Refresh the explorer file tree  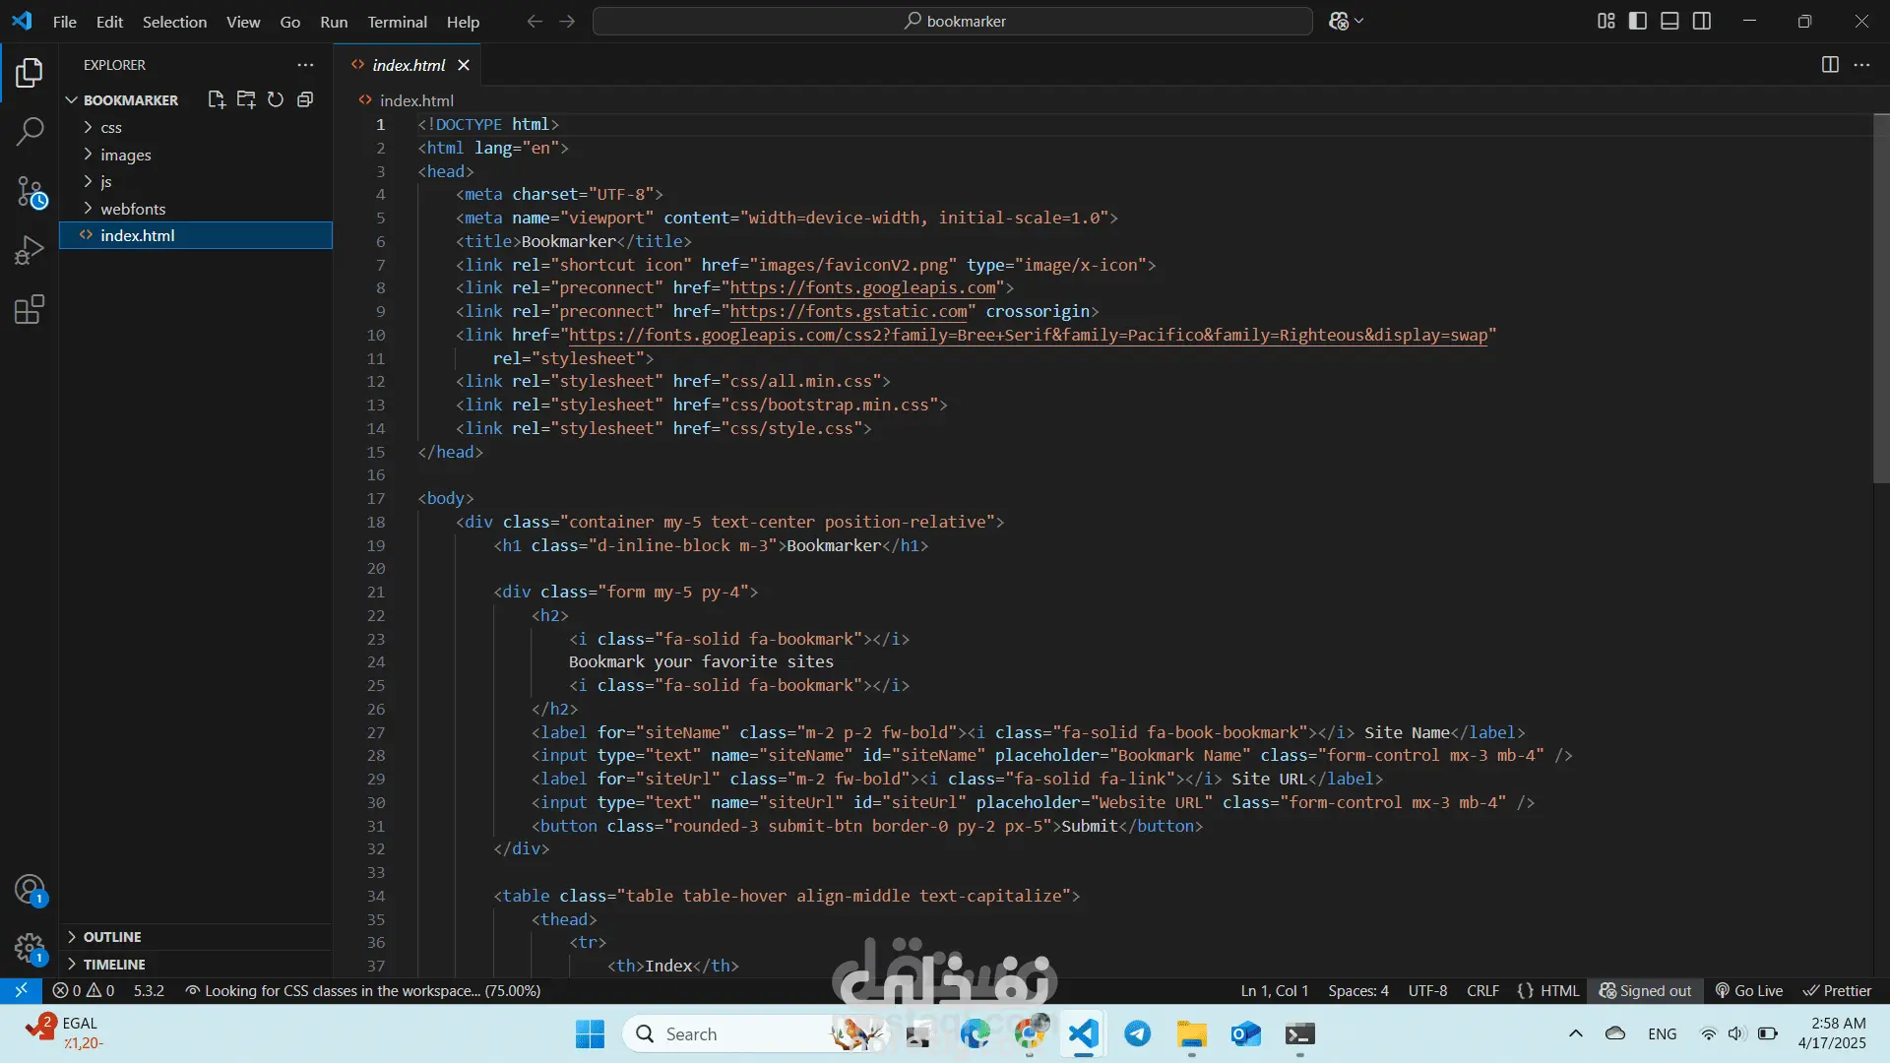(x=276, y=99)
